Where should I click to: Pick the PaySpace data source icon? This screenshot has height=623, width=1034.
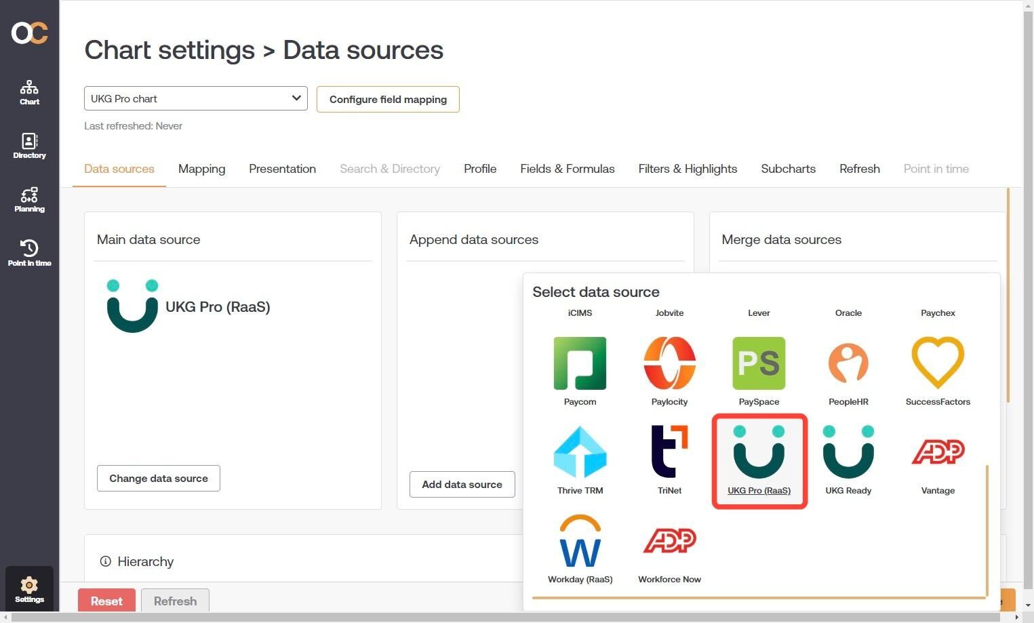(759, 363)
